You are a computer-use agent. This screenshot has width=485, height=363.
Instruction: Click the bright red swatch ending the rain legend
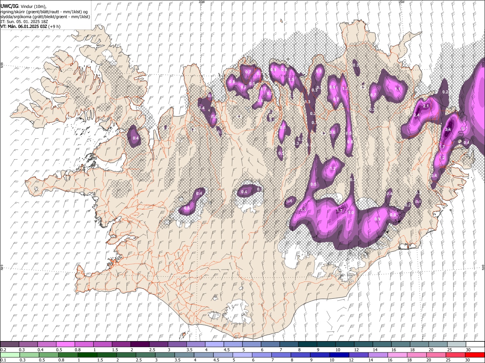[x=474, y=355]
